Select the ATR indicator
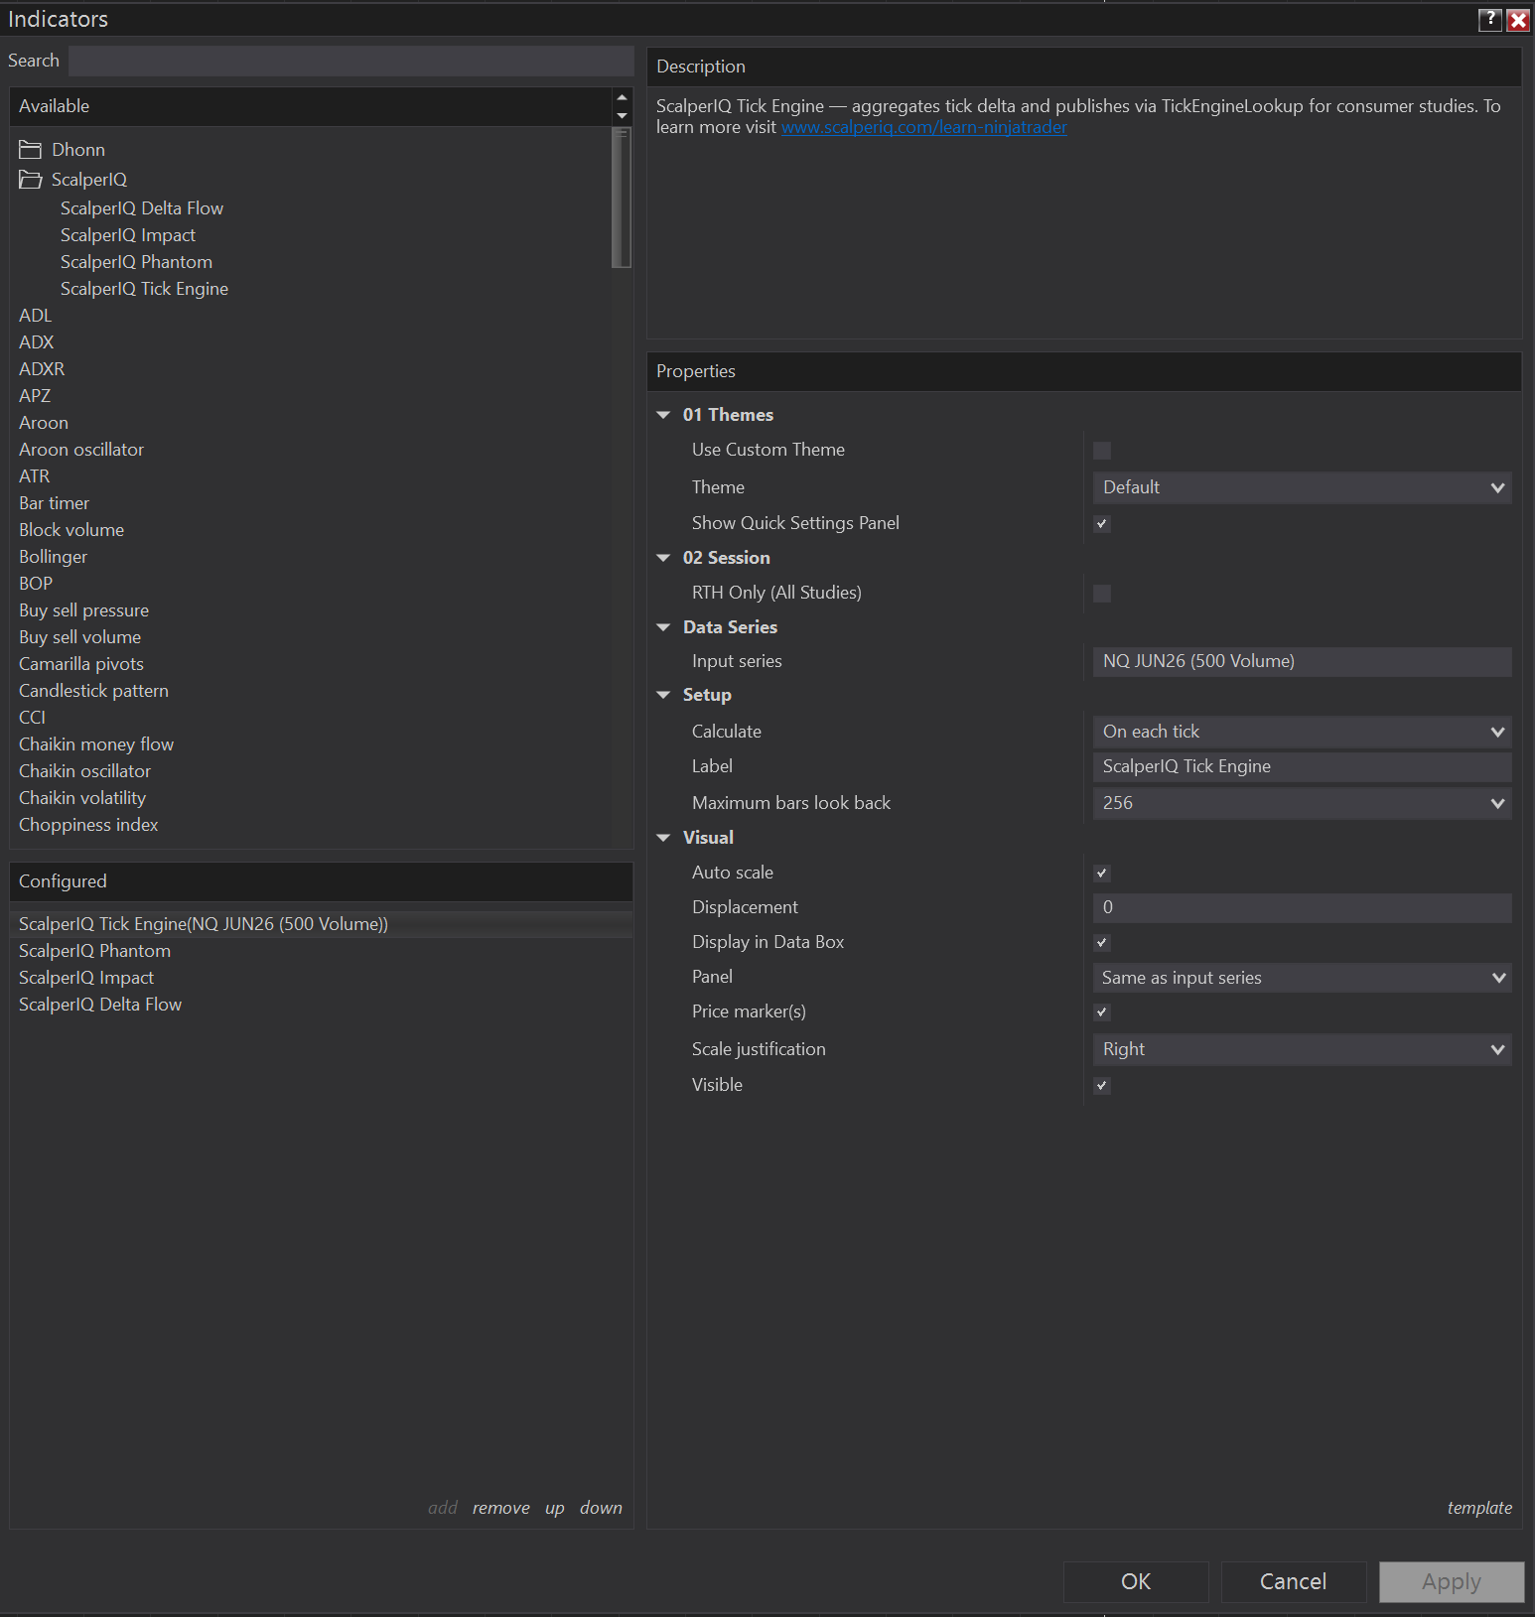Viewport: 1535px width, 1617px height. click(35, 476)
